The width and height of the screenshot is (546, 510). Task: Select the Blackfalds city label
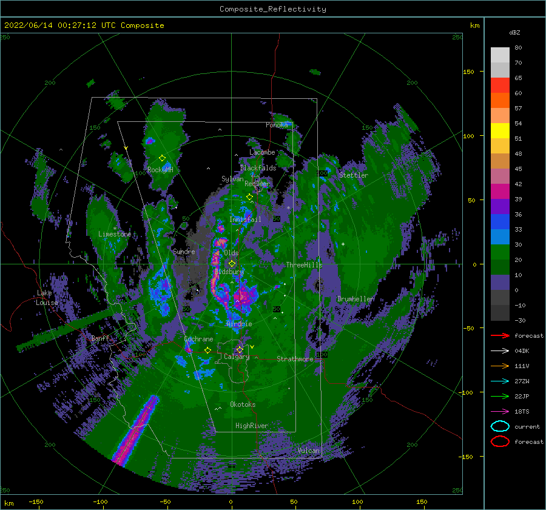point(258,168)
